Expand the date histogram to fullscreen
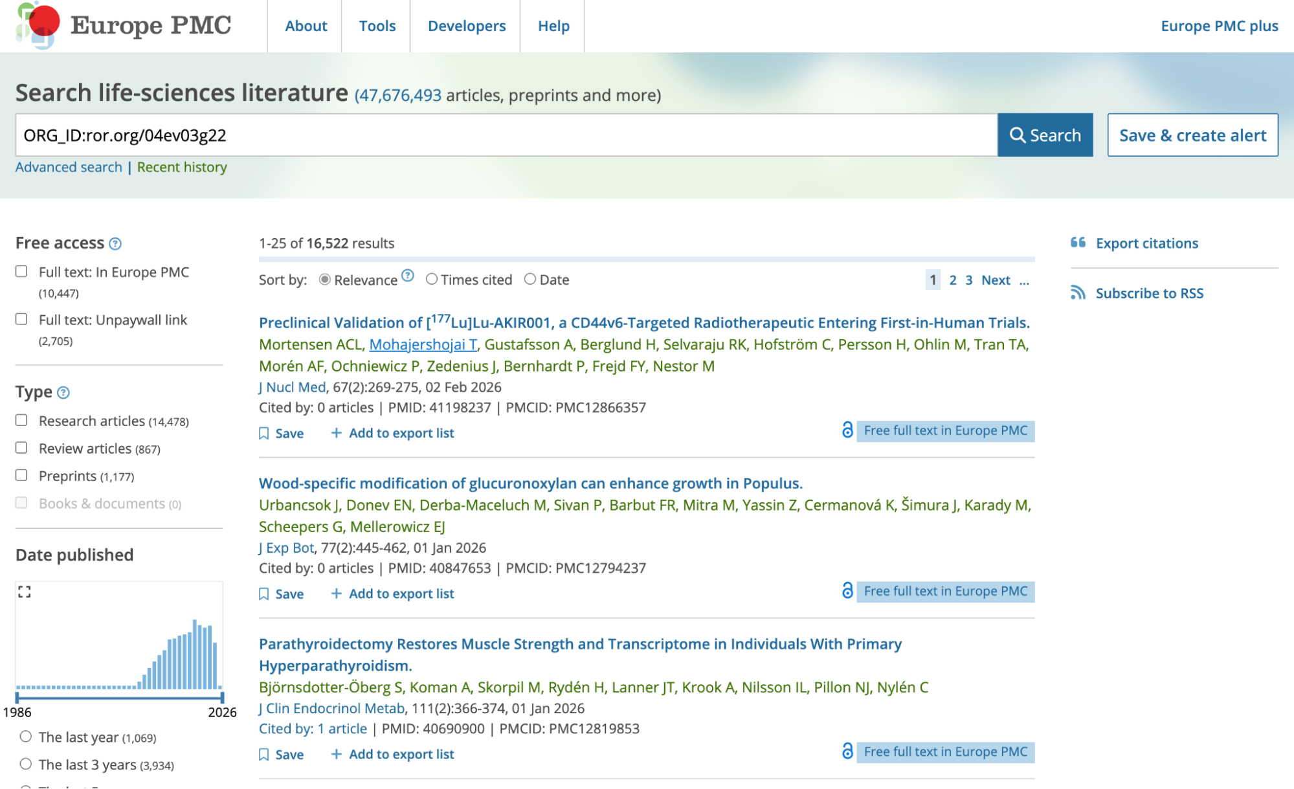 tap(26, 591)
